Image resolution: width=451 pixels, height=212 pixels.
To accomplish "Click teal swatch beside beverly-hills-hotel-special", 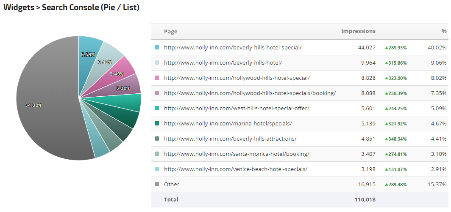I will coord(157,48).
